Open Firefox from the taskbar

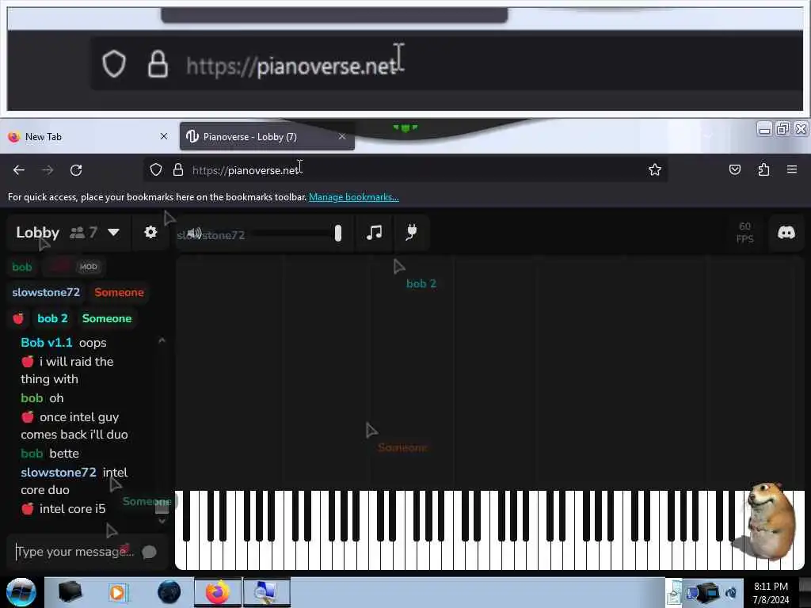(x=218, y=592)
